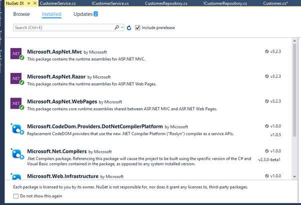Click the refresh icon beside search box
The image size is (301, 205).
pos(129,27)
